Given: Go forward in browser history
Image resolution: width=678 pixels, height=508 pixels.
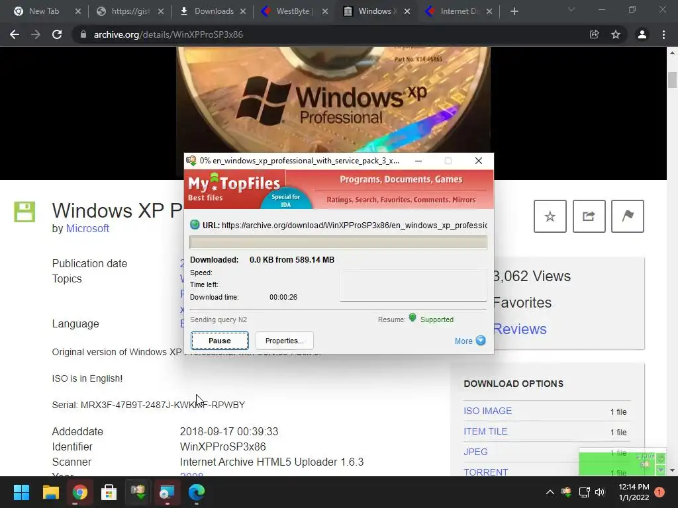Looking at the screenshot, I should click(x=36, y=34).
